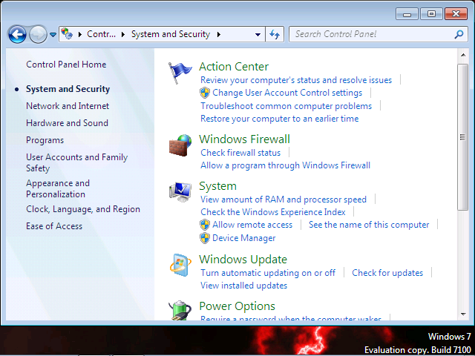This screenshot has height=356, width=475.
Task: Open Hardware and Sound category
Action: pos(67,123)
